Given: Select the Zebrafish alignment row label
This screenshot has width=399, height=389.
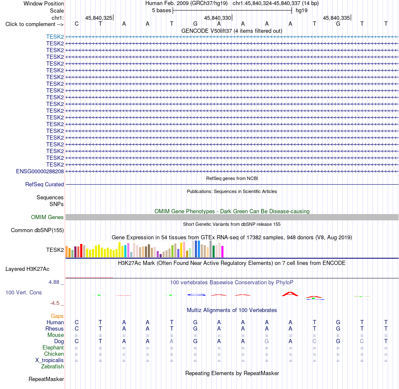Looking at the screenshot, I should pyautogui.click(x=52, y=367).
